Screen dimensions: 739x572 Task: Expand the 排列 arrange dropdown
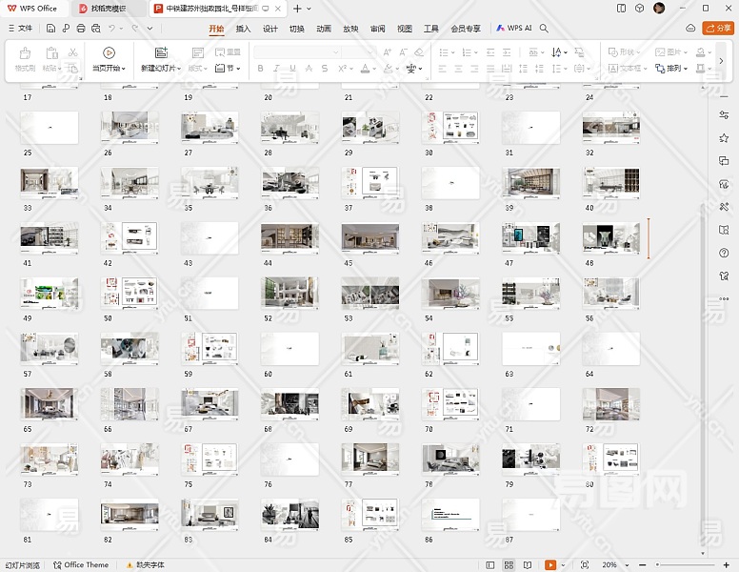[x=676, y=69]
